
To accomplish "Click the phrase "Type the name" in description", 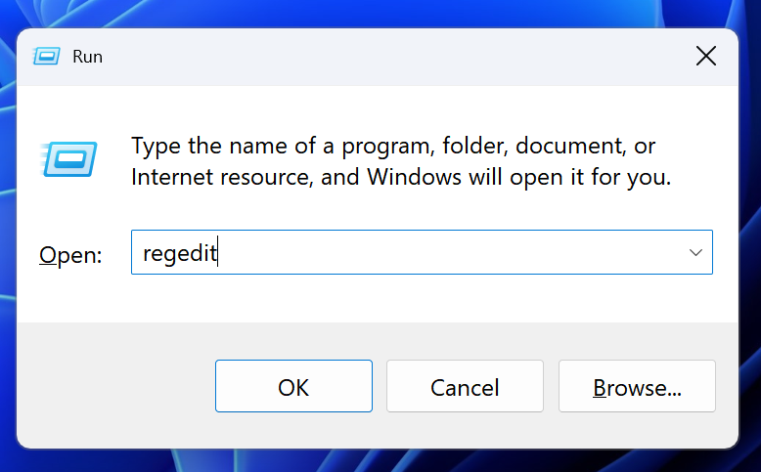I will [x=208, y=147].
